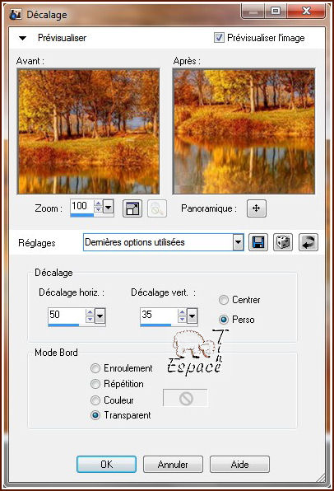Pick the Couleur border mode option
334x491 pixels.
tap(95, 400)
